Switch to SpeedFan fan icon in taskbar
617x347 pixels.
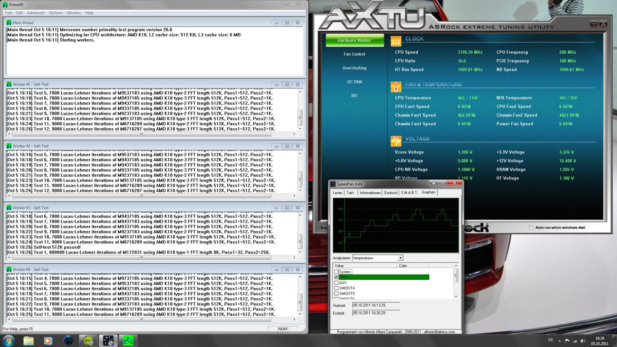[108, 341]
